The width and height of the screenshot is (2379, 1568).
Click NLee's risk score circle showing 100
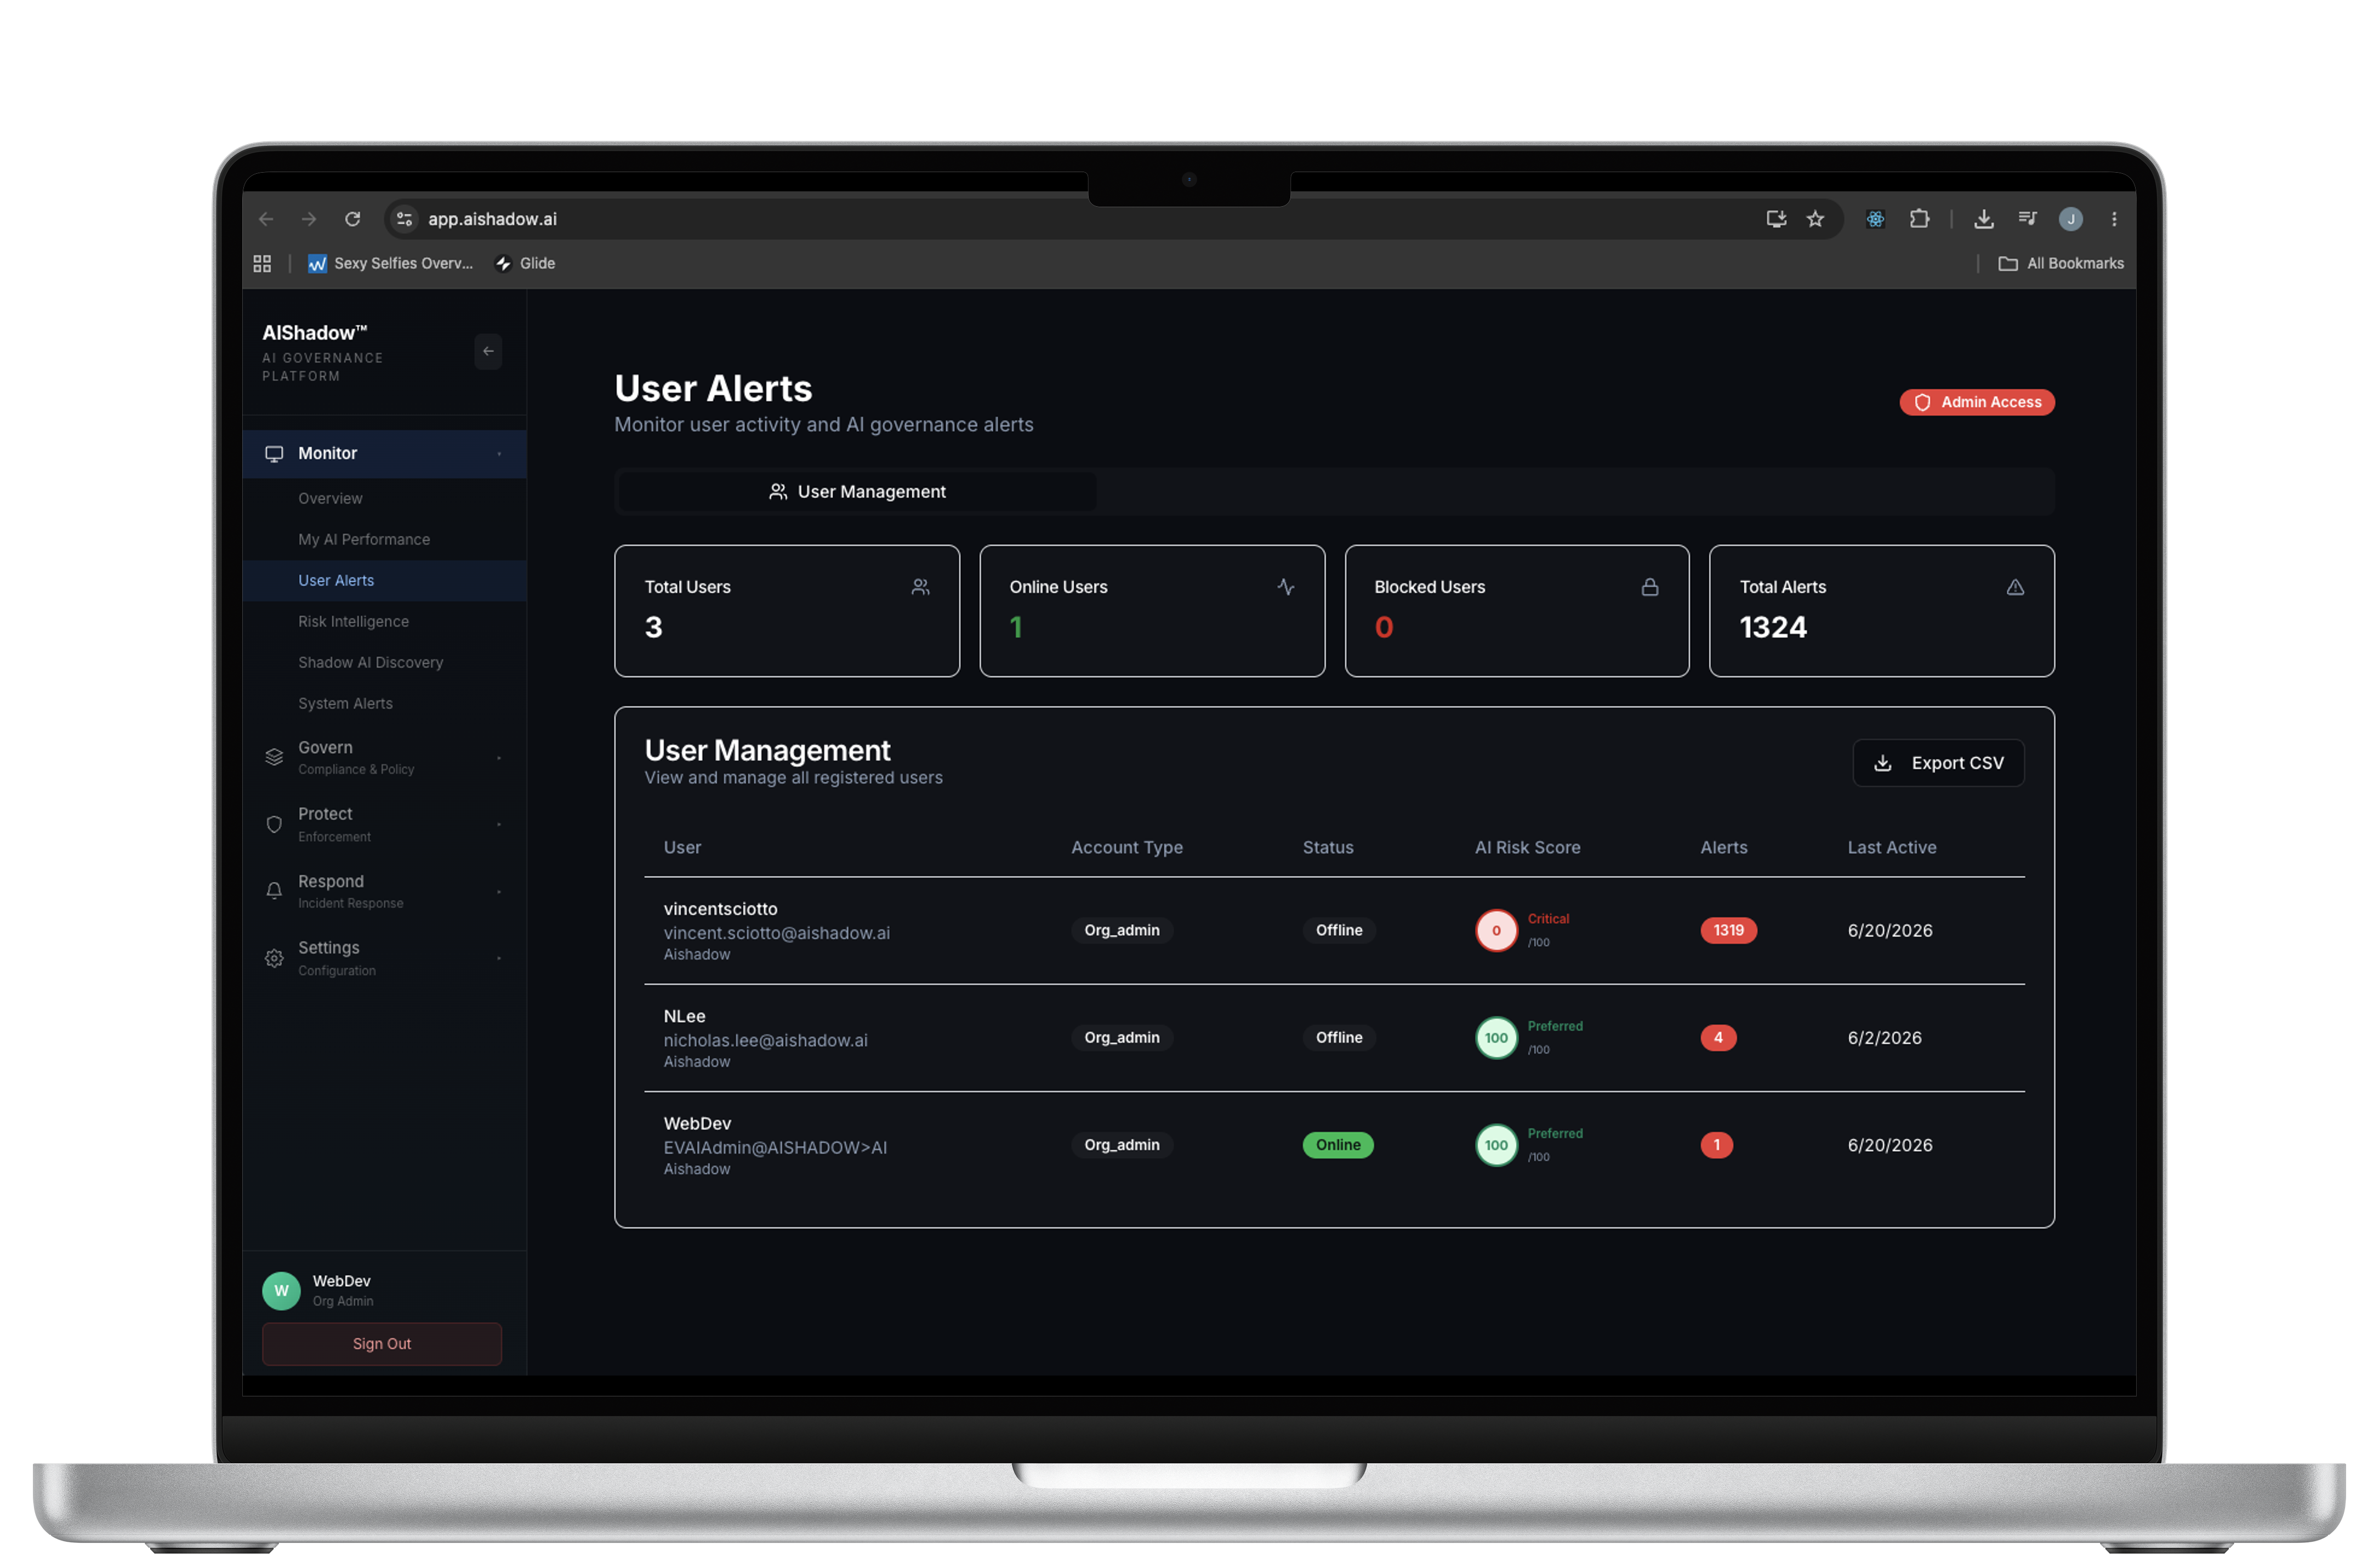pyautogui.click(x=1495, y=1037)
